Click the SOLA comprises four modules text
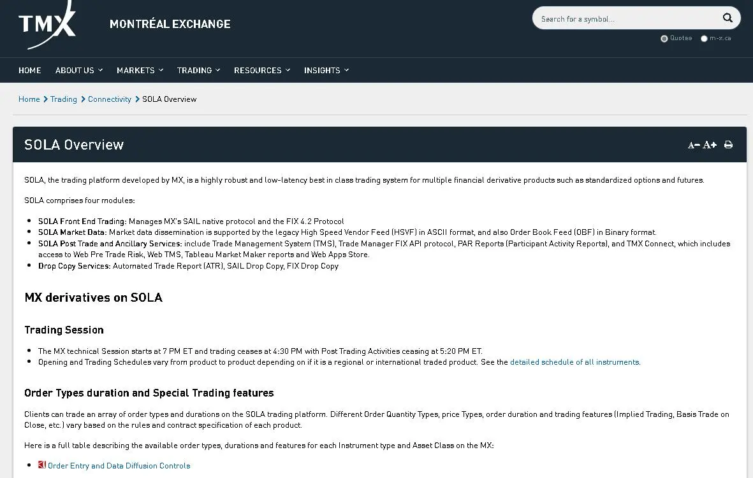This screenshot has height=478, width=753. (x=79, y=200)
